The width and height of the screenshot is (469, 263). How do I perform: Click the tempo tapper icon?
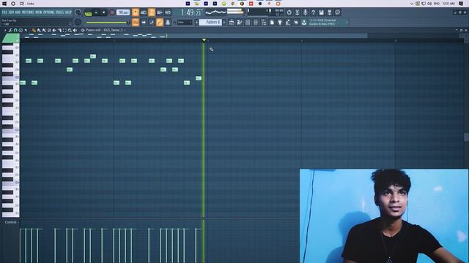[x=288, y=23]
